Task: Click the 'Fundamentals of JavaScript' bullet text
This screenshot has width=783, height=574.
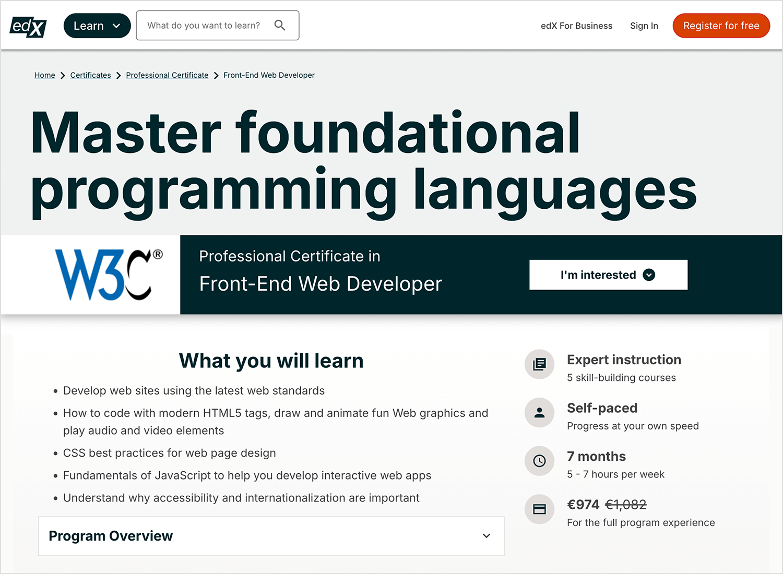Action: [x=247, y=475]
